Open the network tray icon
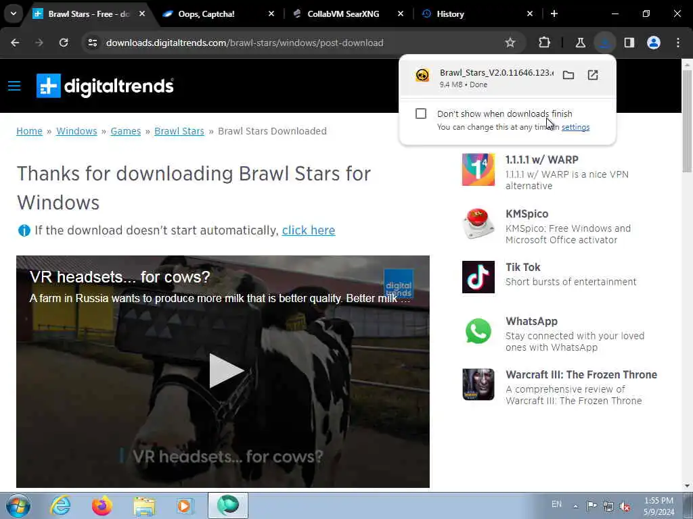Viewport: 693px width, 519px height. 608,506
